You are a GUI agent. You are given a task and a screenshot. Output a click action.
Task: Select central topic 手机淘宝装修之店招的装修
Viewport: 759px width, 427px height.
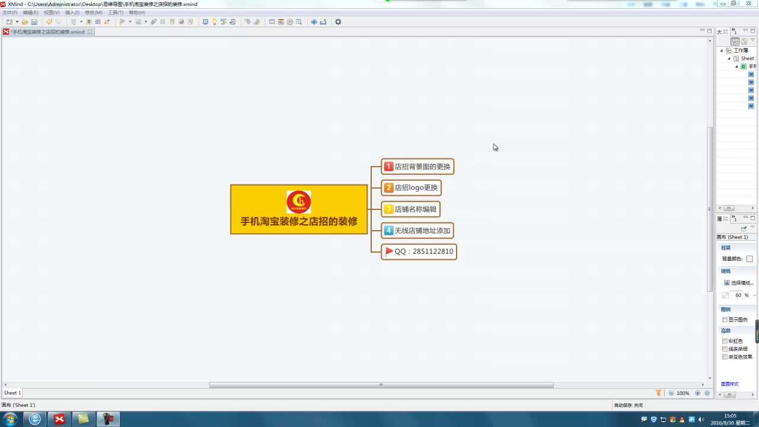299,209
